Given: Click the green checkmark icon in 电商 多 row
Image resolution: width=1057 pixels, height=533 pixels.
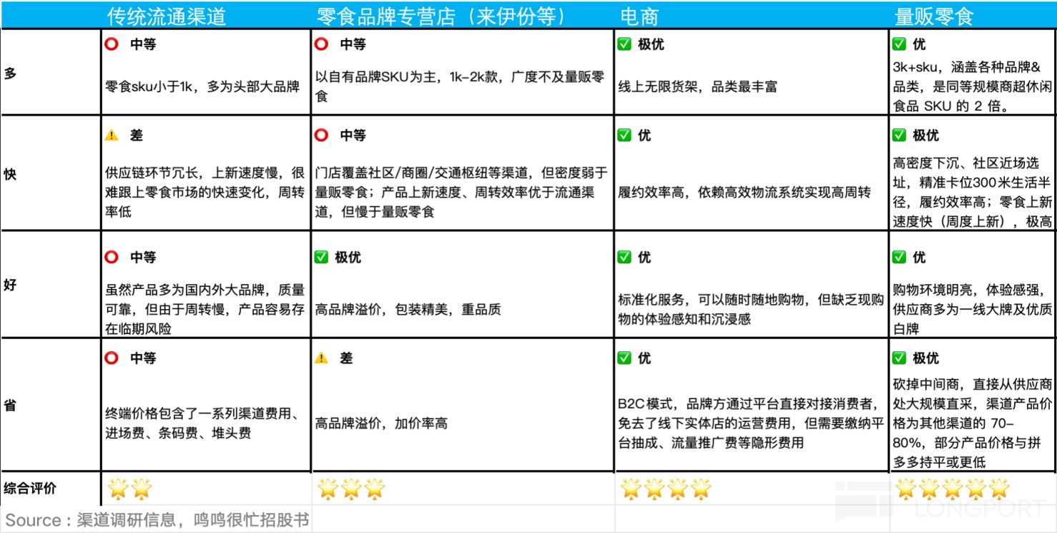Looking at the screenshot, I should (x=624, y=44).
